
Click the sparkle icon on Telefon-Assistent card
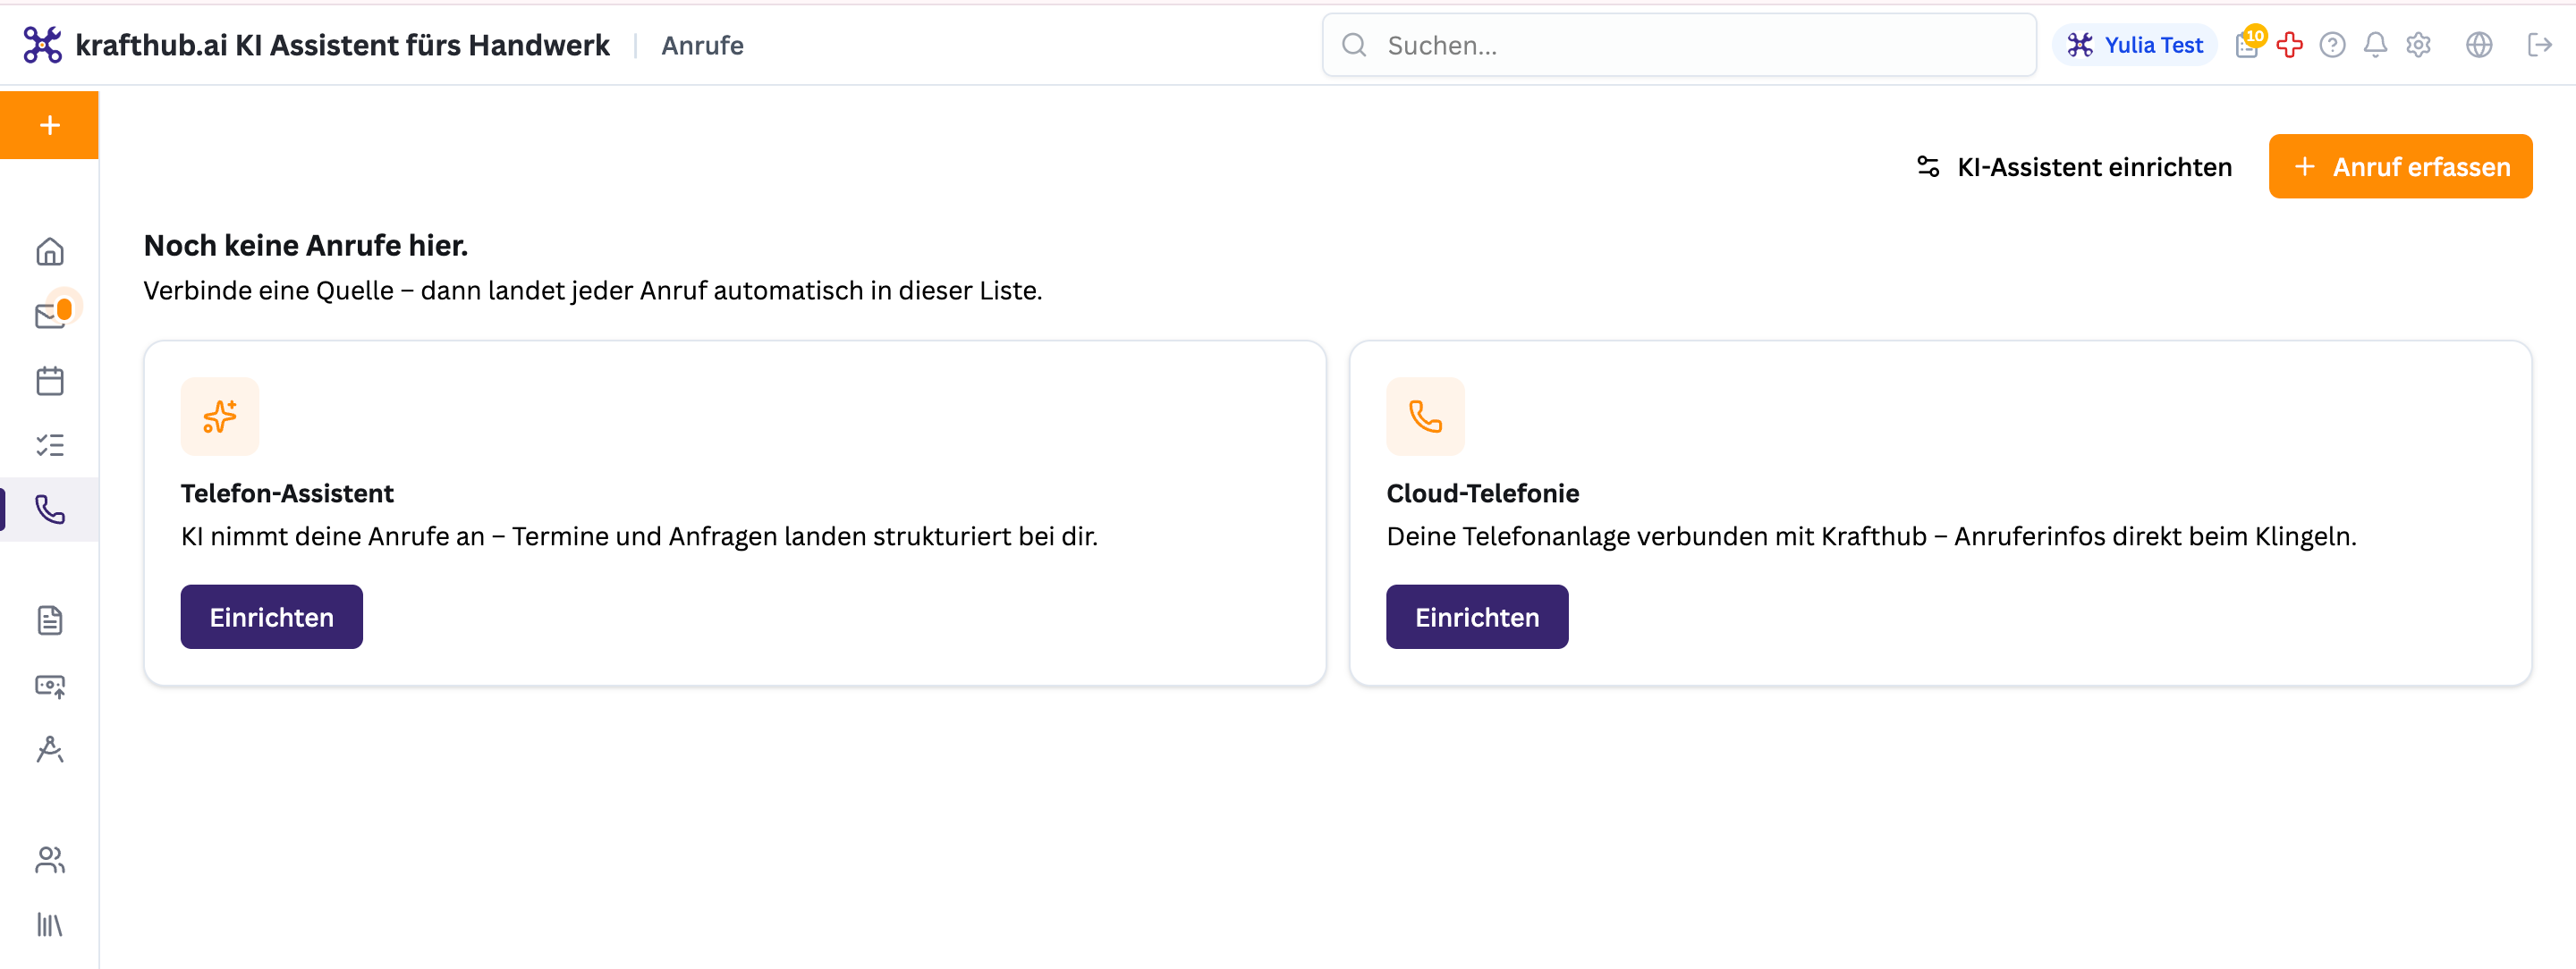click(220, 417)
